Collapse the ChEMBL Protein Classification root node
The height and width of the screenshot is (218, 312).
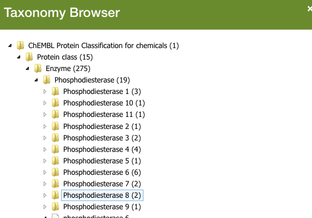coord(10,46)
